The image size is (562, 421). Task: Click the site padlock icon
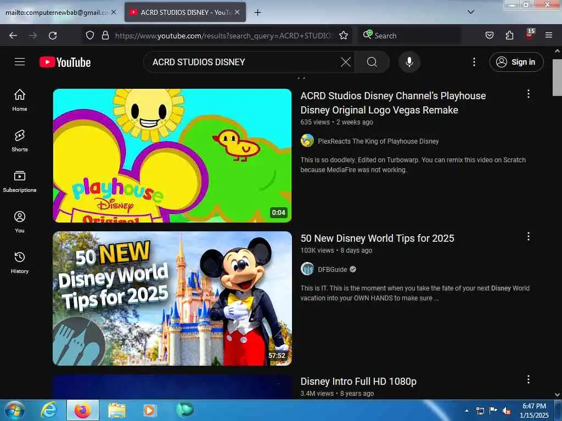[x=105, y=35]
